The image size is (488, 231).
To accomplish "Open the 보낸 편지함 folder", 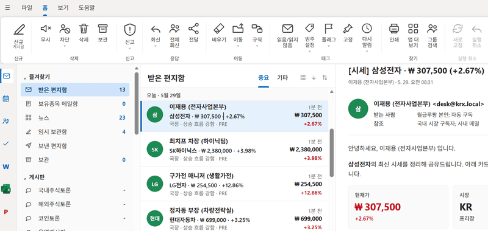I will 75,146.
